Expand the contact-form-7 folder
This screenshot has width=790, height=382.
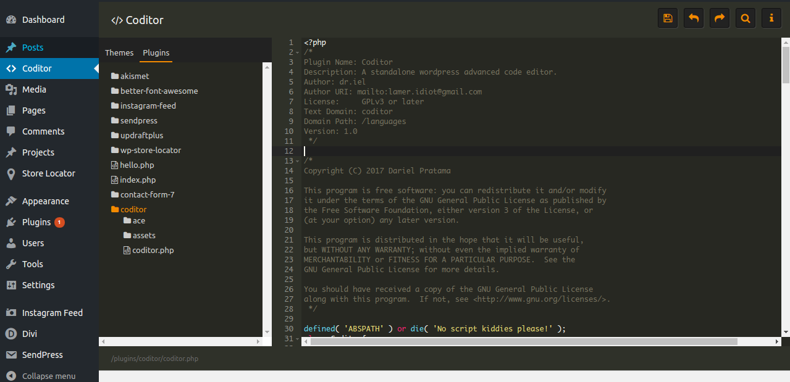pos(143,194)
